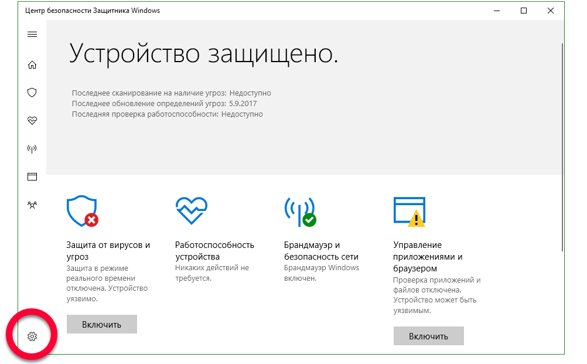This screenshot has height=364, width=587.
Task: Select the sidebar app and browser window icon
Action: 32,176
